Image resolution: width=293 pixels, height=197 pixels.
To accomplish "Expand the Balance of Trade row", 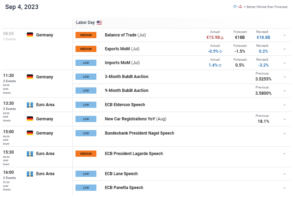I will (x=285, y=35).
